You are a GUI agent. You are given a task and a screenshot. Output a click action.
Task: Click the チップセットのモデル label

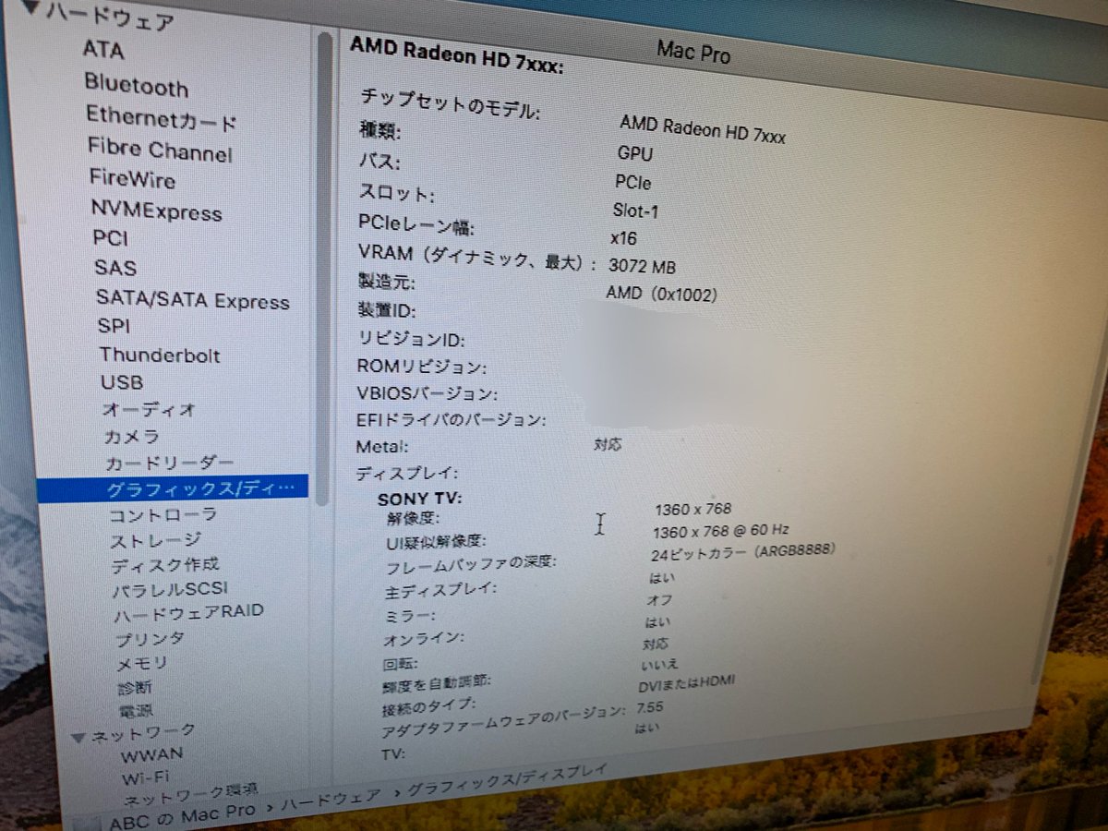tap(449, 105)
